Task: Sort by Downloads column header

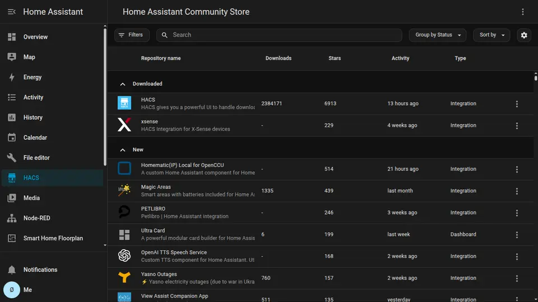Action: pos(279,58)
